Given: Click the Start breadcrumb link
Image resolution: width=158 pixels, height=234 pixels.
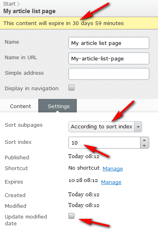Looking at the screenshot, I should coord(9,4).
